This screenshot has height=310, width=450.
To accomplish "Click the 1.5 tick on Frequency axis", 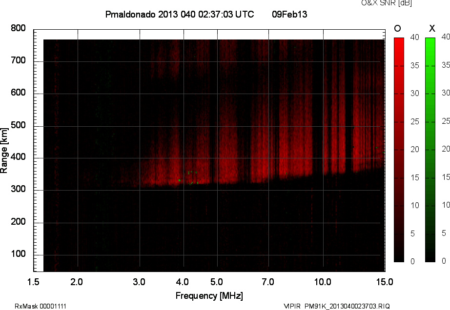I will pyautogui.click(x=33, y=282).
